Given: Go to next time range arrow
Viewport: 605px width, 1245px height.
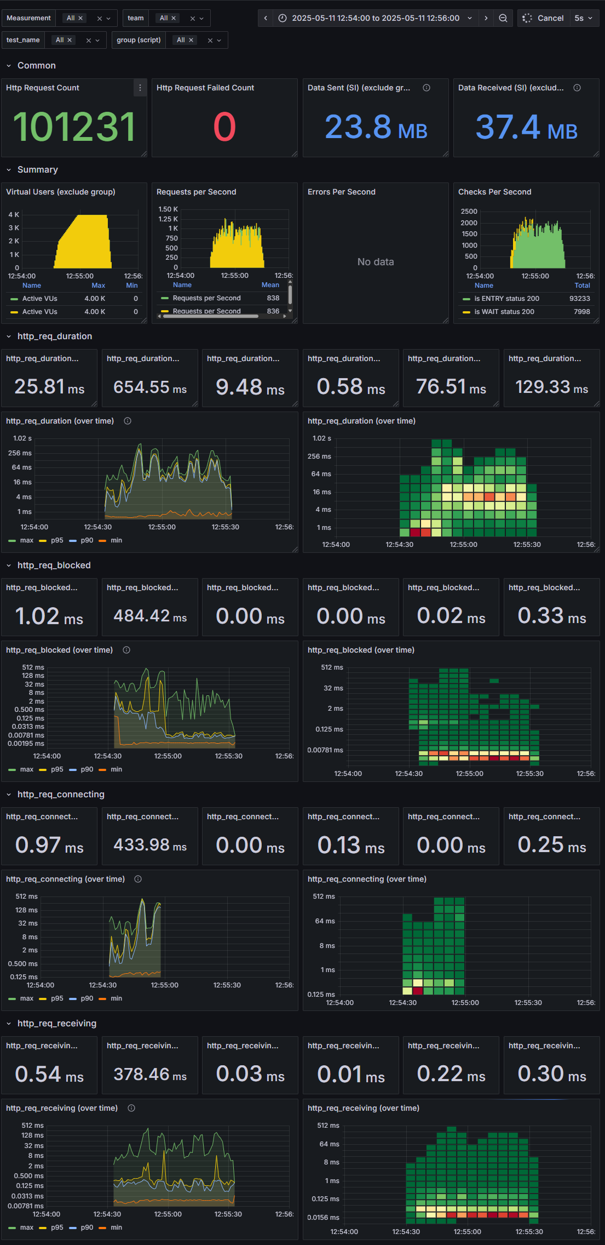Looking at the screenshot, I should pos(486,18).
